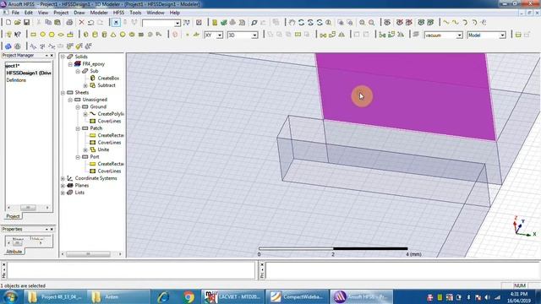This screenshot has height=304, width=541.
Task: Toggle the object selection mode button
Action: (x=116, y=23)
